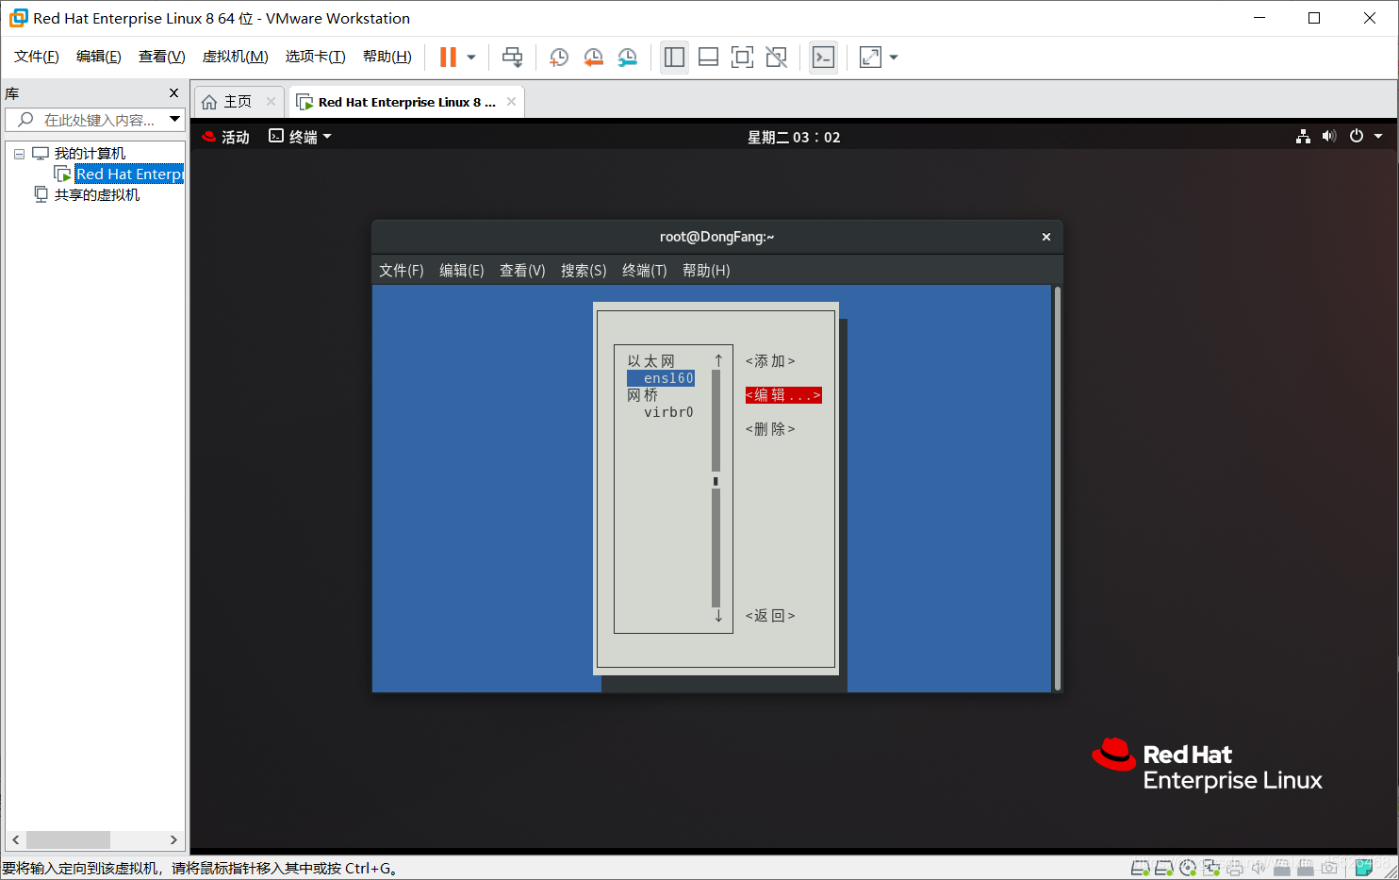Open the 文件(F) menu in VMware menu bar
The height and width of the screenshot is (880, 1399).
click(x=37, y=57)
